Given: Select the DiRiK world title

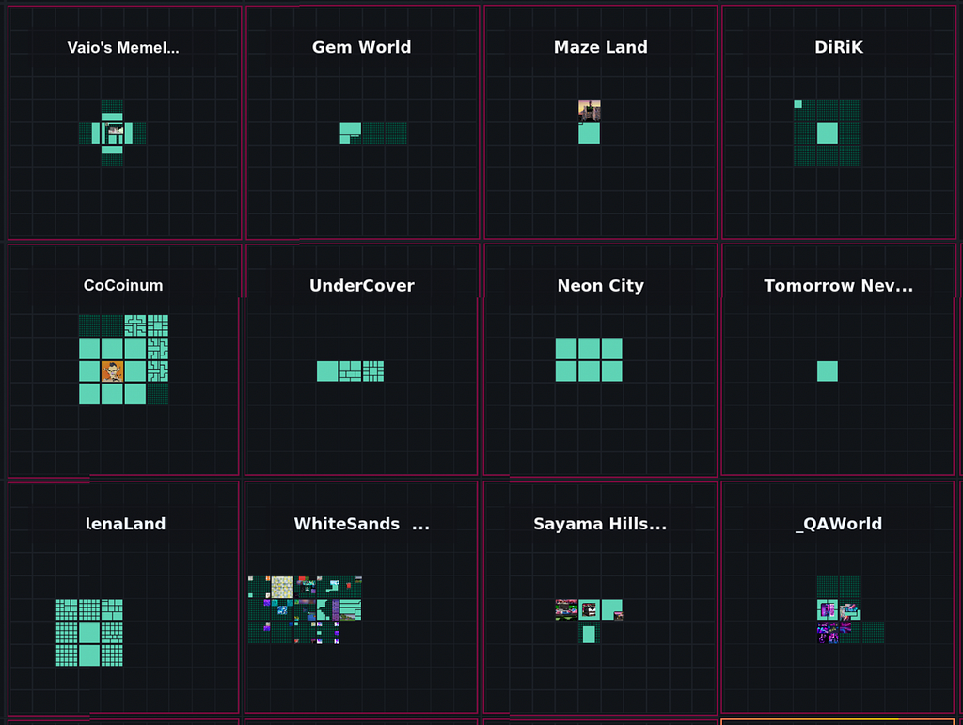Looking at the screenshot, I should pyautogui.click(x=839, y=47).
